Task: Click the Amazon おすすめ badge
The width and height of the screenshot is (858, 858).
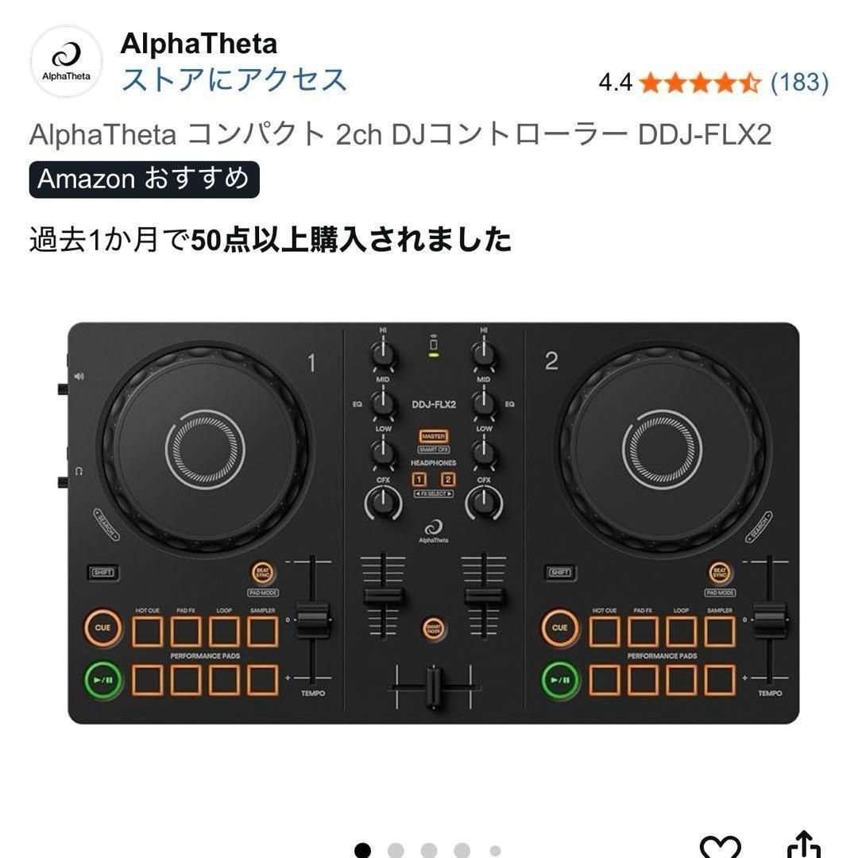Action: pos(145,180)
